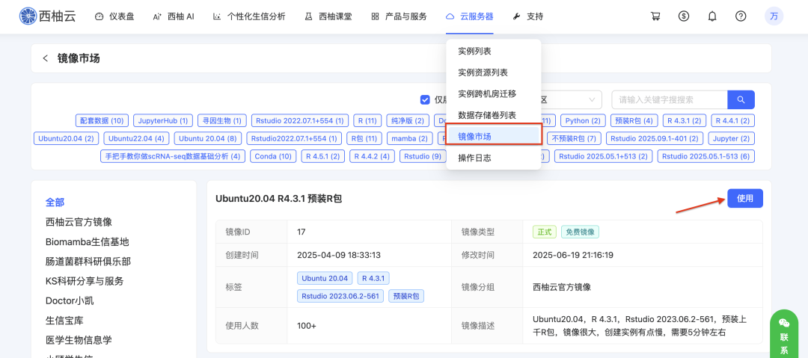This screenshot has height=358, width=808.
Task: Filter by tag R 4.4.2 (4)
Action: point(372,156)
